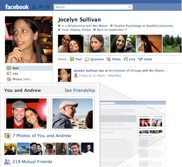Open photo strip thumbnail of couple smiling
Image resolution: width=182 pixels, height=167 pixels.
pos(123,44)
